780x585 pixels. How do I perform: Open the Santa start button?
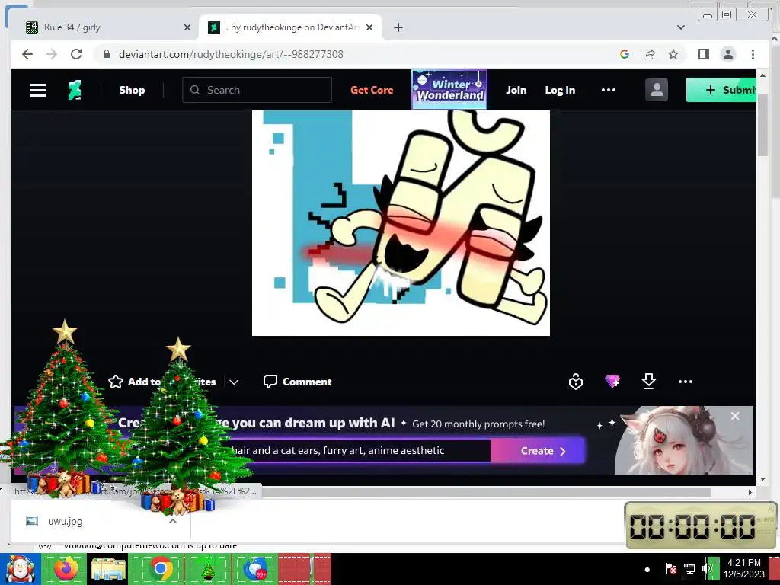coord(21,569)
